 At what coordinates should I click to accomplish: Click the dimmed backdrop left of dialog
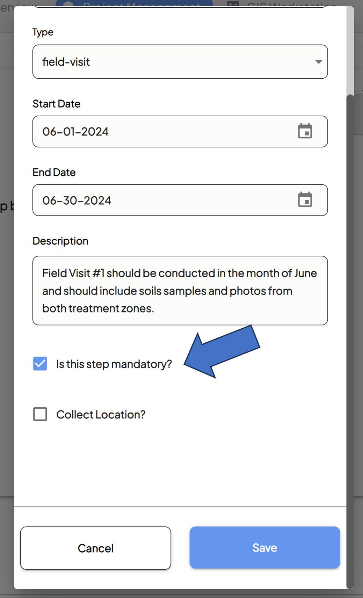6,314
